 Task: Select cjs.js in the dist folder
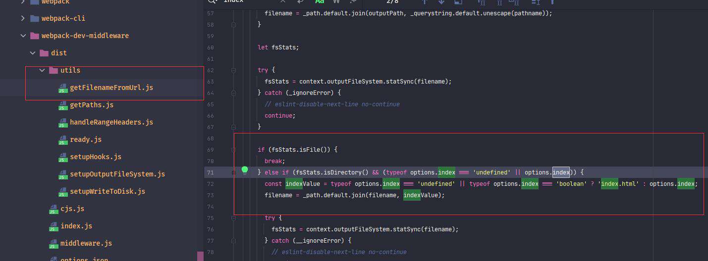tap(72, 209)
